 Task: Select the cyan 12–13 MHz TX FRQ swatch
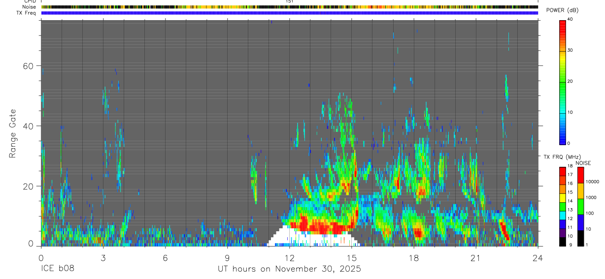[x=563, y=215]
